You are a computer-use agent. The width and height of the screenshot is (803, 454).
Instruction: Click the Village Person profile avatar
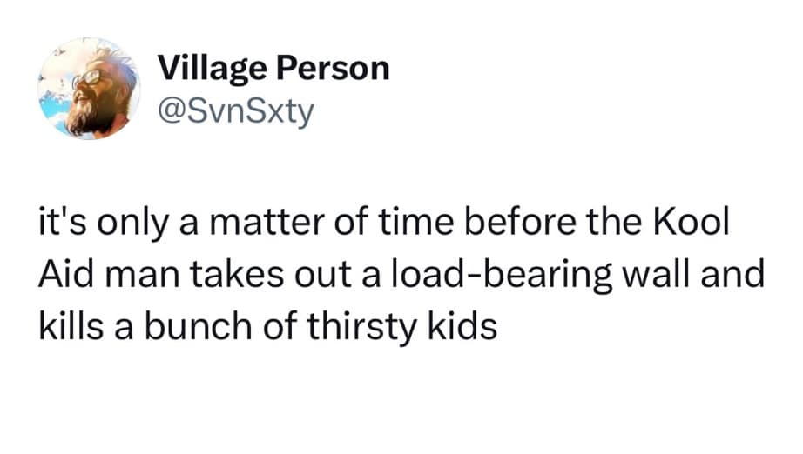90,88
